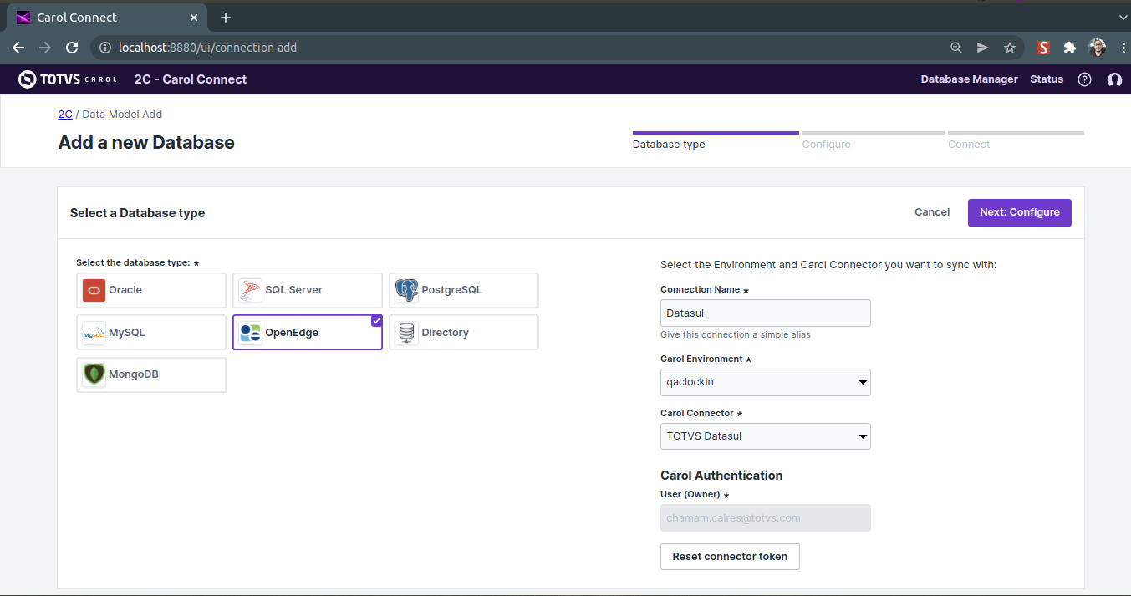Select the Oracle database icon
1131x596 pixels.
[x=94, y=290]
